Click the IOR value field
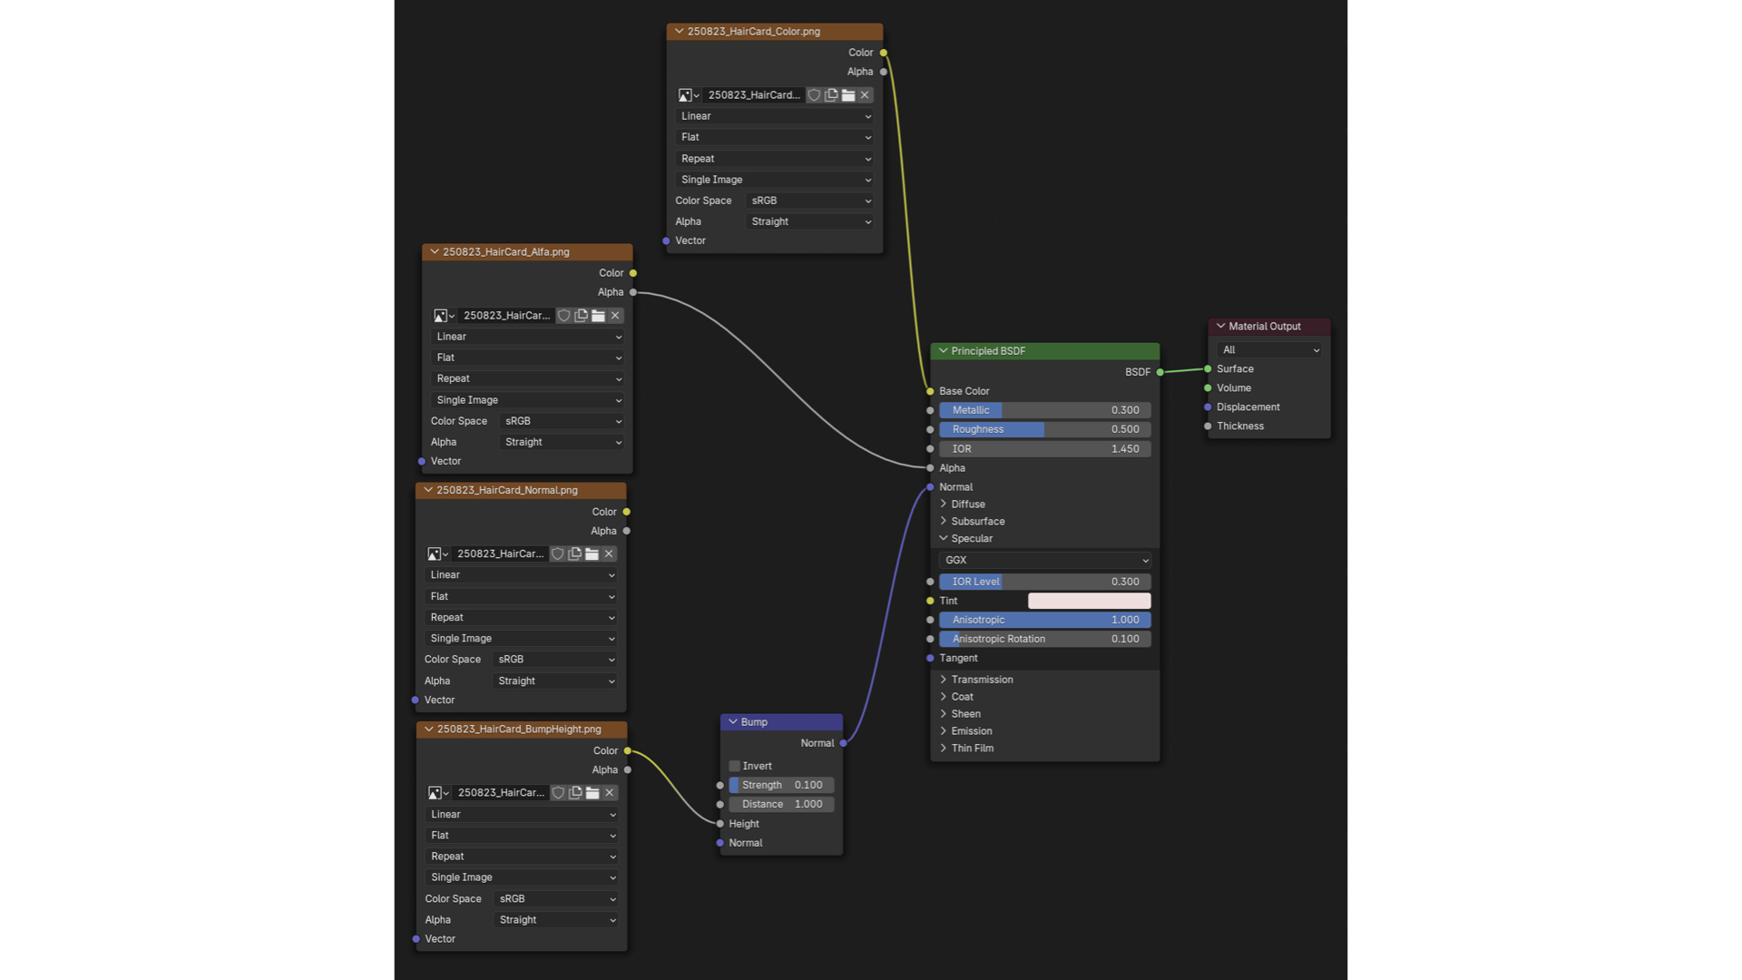Screen dimensions: 1742x980 1045,449
